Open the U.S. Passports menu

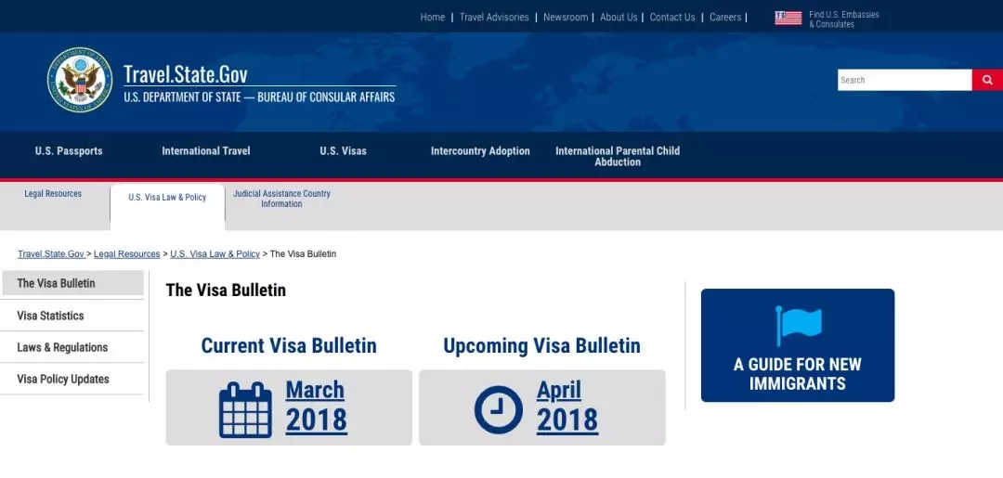point(69,150)
